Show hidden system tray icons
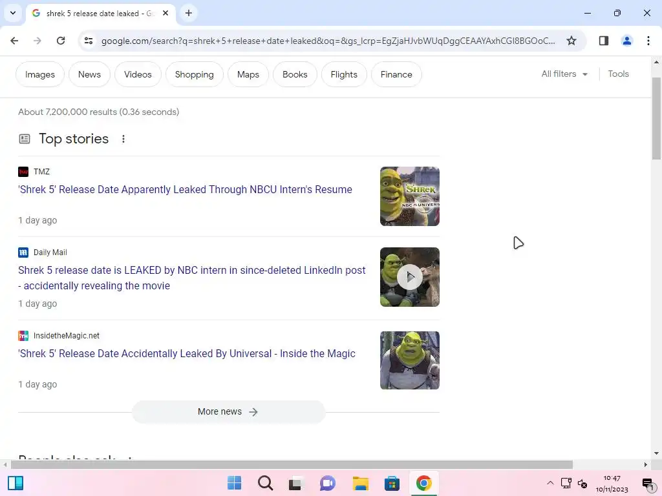Image resolution: width=662 pixels, height=496 pixels. (550, 483)
